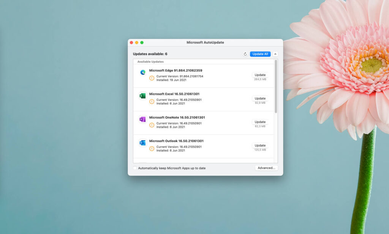The height and width of the screenshot is (234, 389).
Task: Click the Update All button
Action: click(260, 54)
